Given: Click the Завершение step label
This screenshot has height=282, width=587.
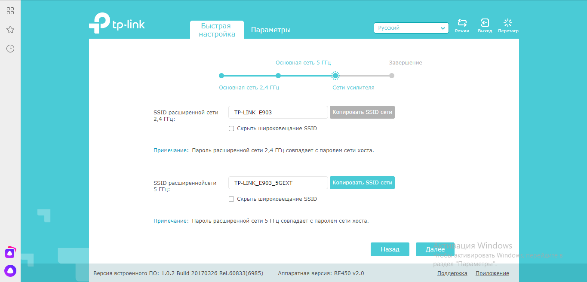Looking at the screenshot, I should pos(406,62).
